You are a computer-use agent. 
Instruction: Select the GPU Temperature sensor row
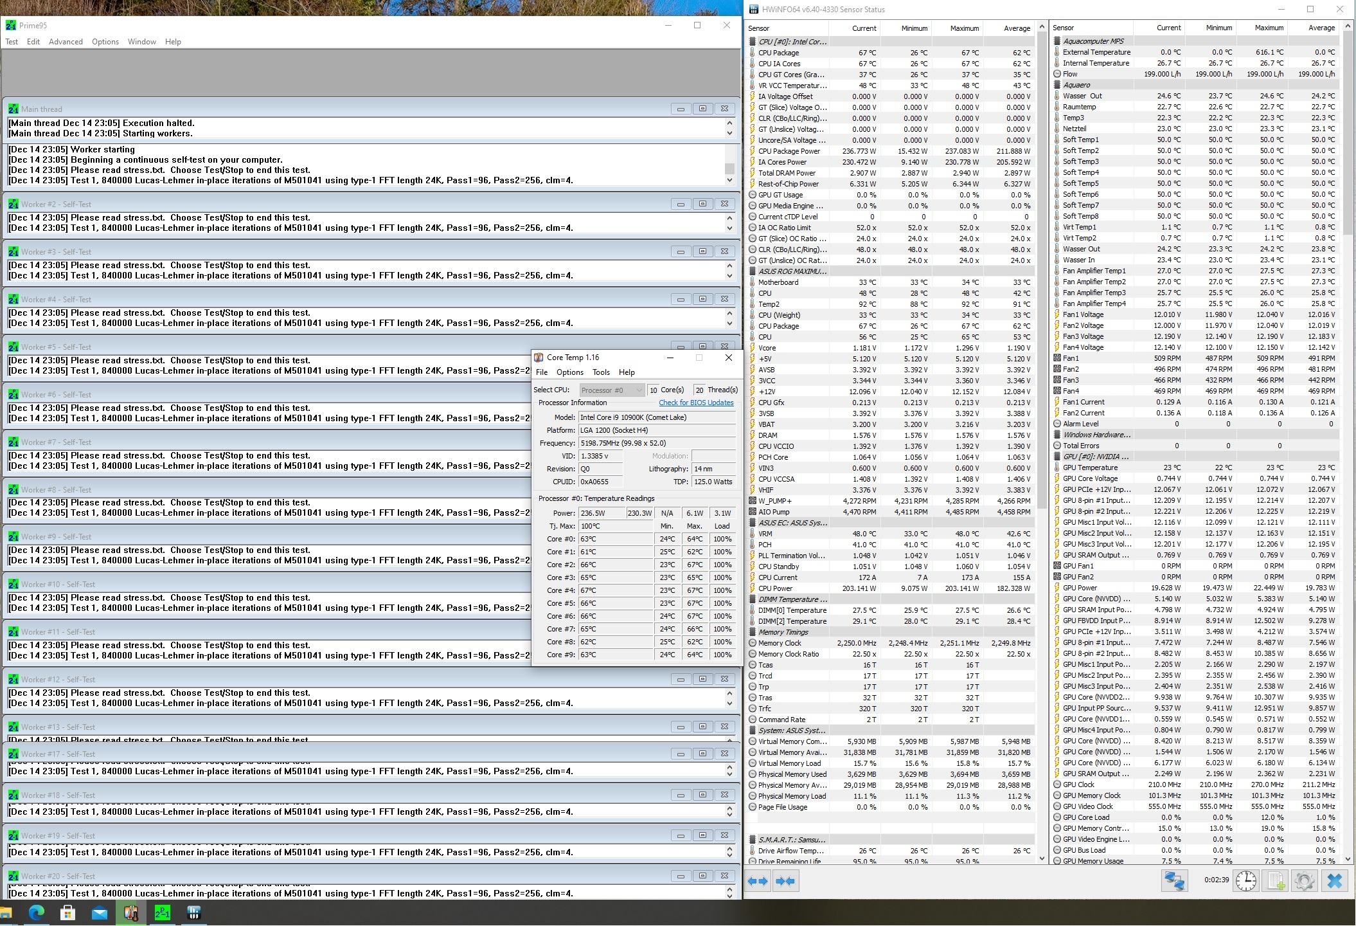point(1196,468)
